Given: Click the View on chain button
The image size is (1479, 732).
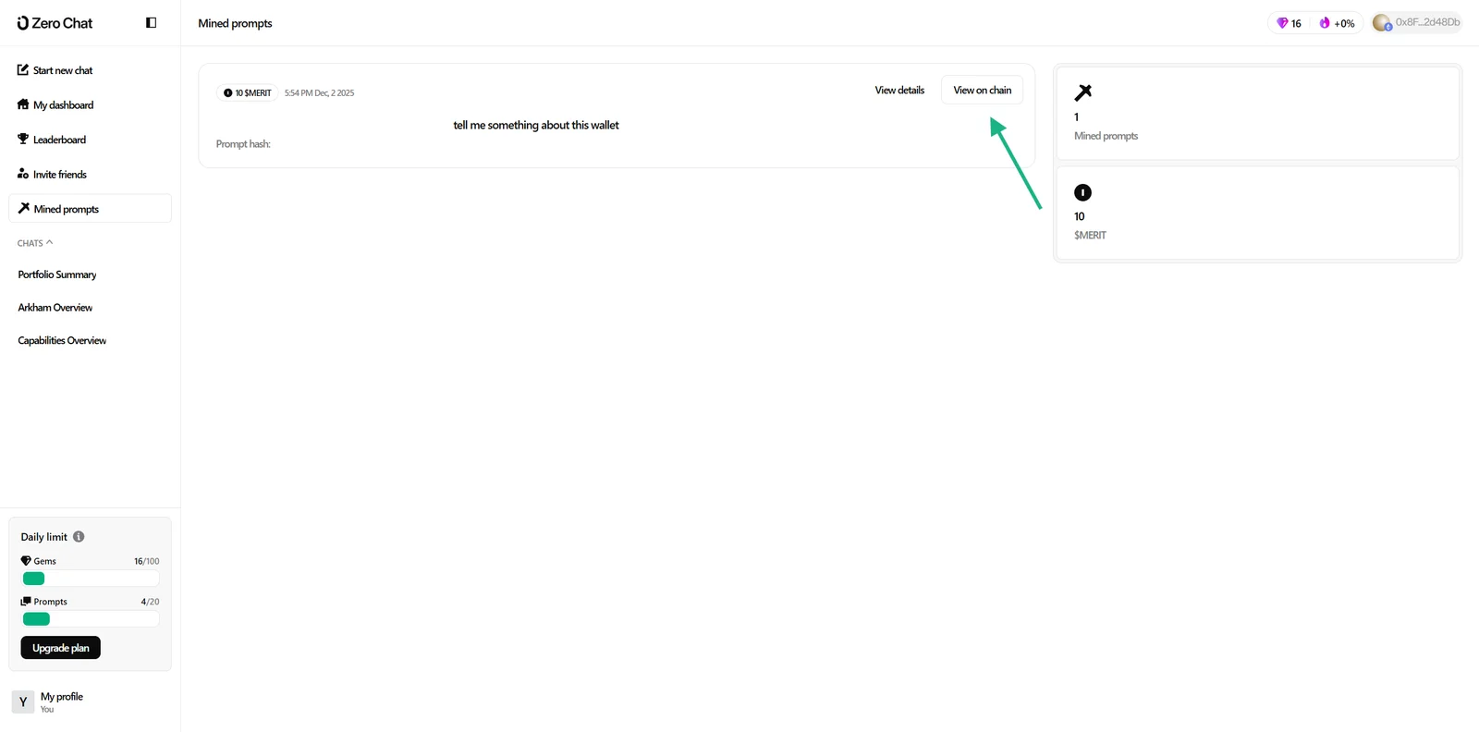Looking at the screenshot, I should pos(982,90).
